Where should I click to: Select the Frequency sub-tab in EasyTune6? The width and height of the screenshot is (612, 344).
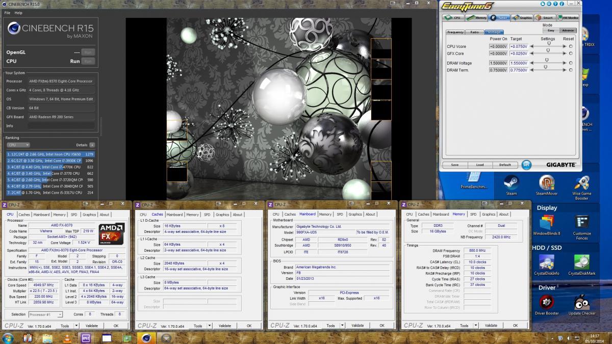(x=455, y=32)
